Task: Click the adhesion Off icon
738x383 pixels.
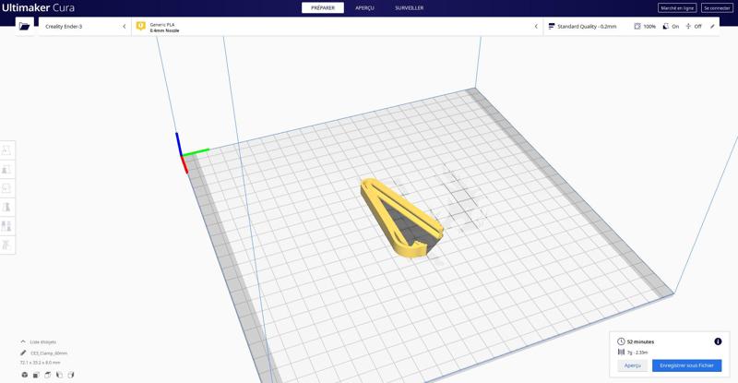Action: pos(688,27)
